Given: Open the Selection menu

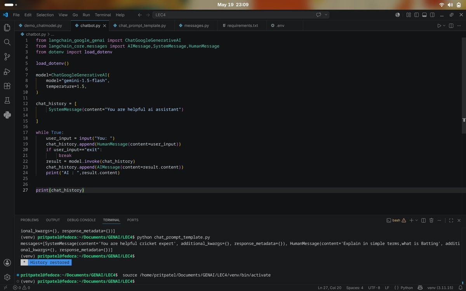Looking at the screenshot, I should click(45, 15).
